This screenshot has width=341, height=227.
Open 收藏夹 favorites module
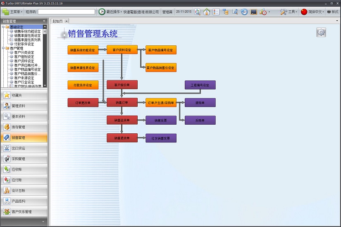(24, 95)
